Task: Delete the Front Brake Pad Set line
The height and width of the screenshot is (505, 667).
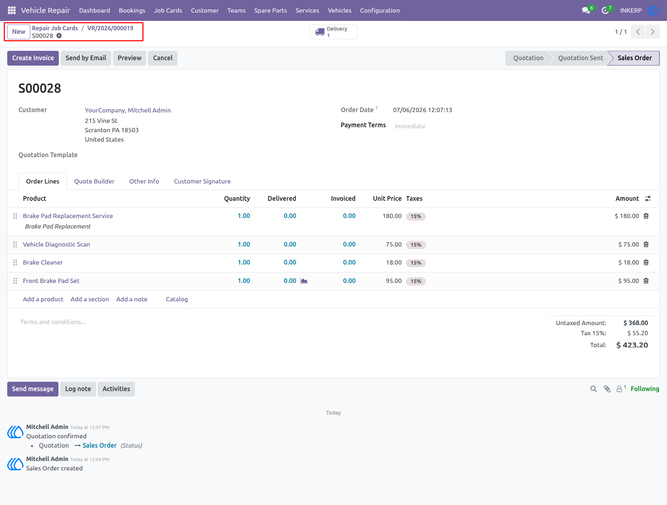Action: point(646,281)
